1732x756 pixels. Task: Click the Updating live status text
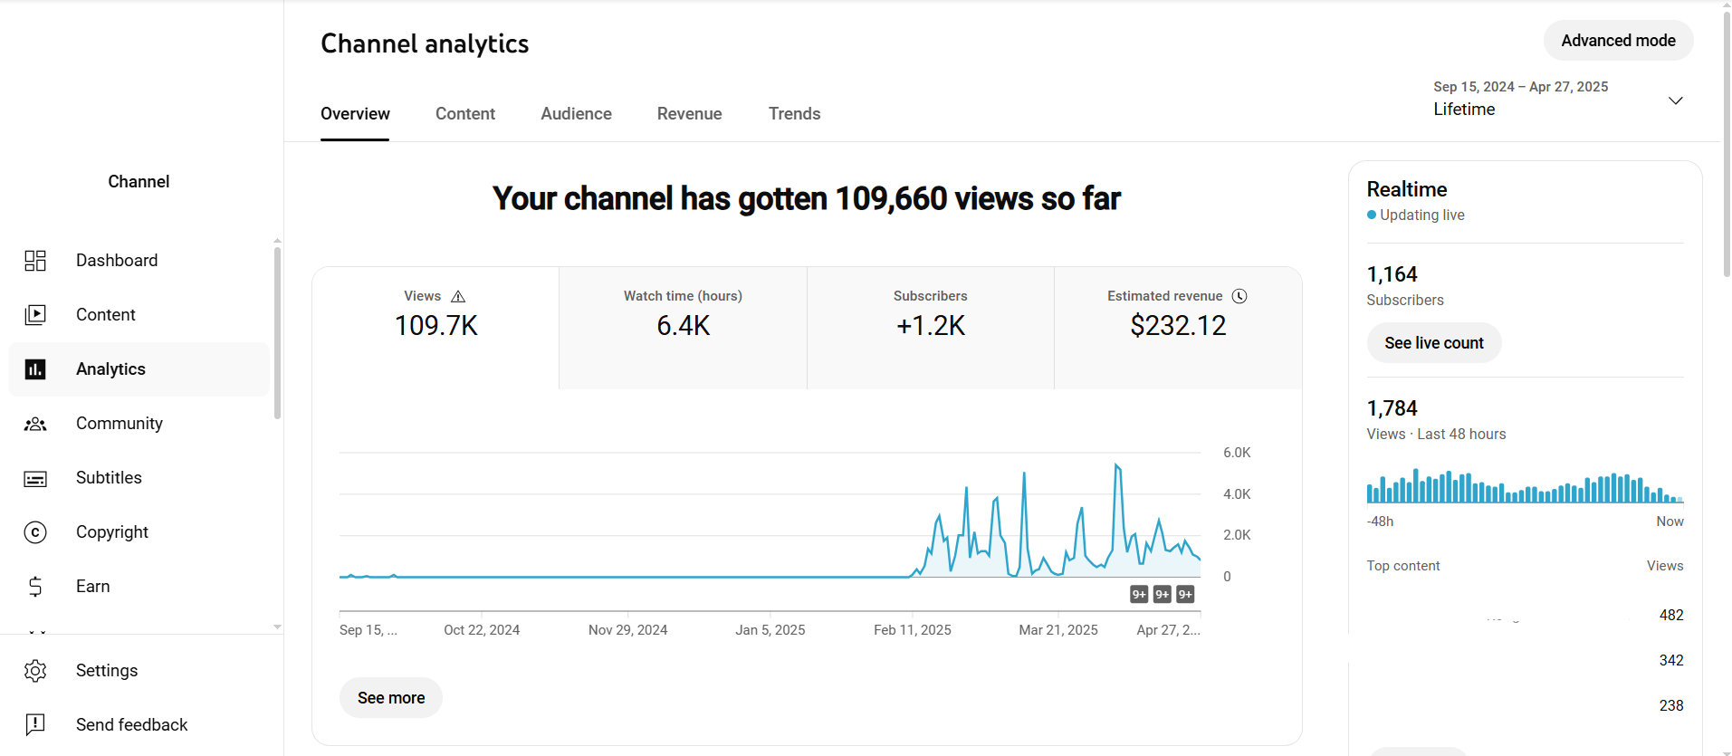(x=1421, y=215)
